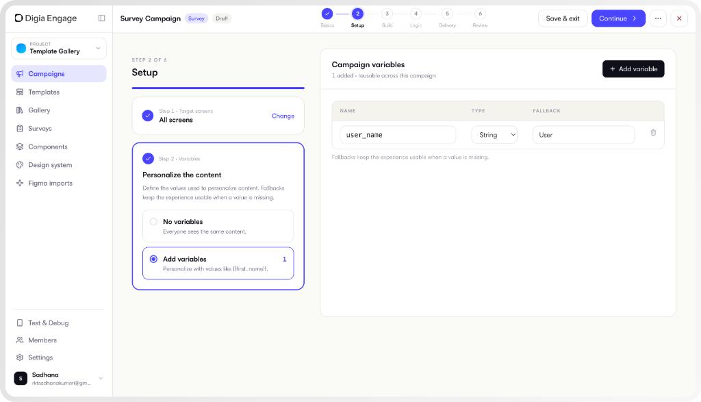Collapse the sidebar panel icon
This screenshot has width=701, height=402.
coord(101,18)
